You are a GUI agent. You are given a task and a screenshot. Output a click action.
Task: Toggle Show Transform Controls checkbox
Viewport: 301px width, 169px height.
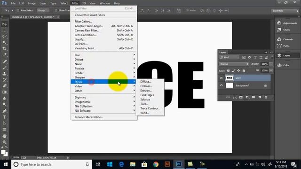click(56, 10)
